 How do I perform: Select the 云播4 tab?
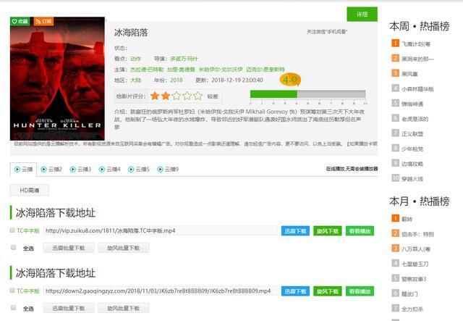[109, 170]
